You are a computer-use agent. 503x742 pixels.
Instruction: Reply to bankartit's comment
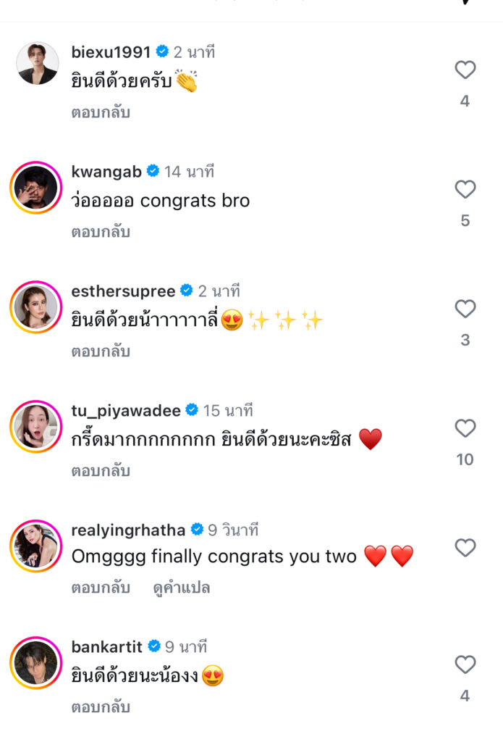pyautogui.click(x=101, y=706)
